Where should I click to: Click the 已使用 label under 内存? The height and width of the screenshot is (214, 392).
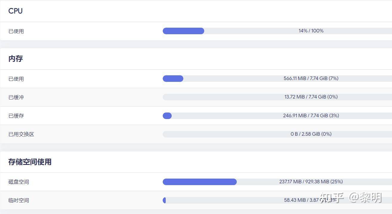[16, 79]
